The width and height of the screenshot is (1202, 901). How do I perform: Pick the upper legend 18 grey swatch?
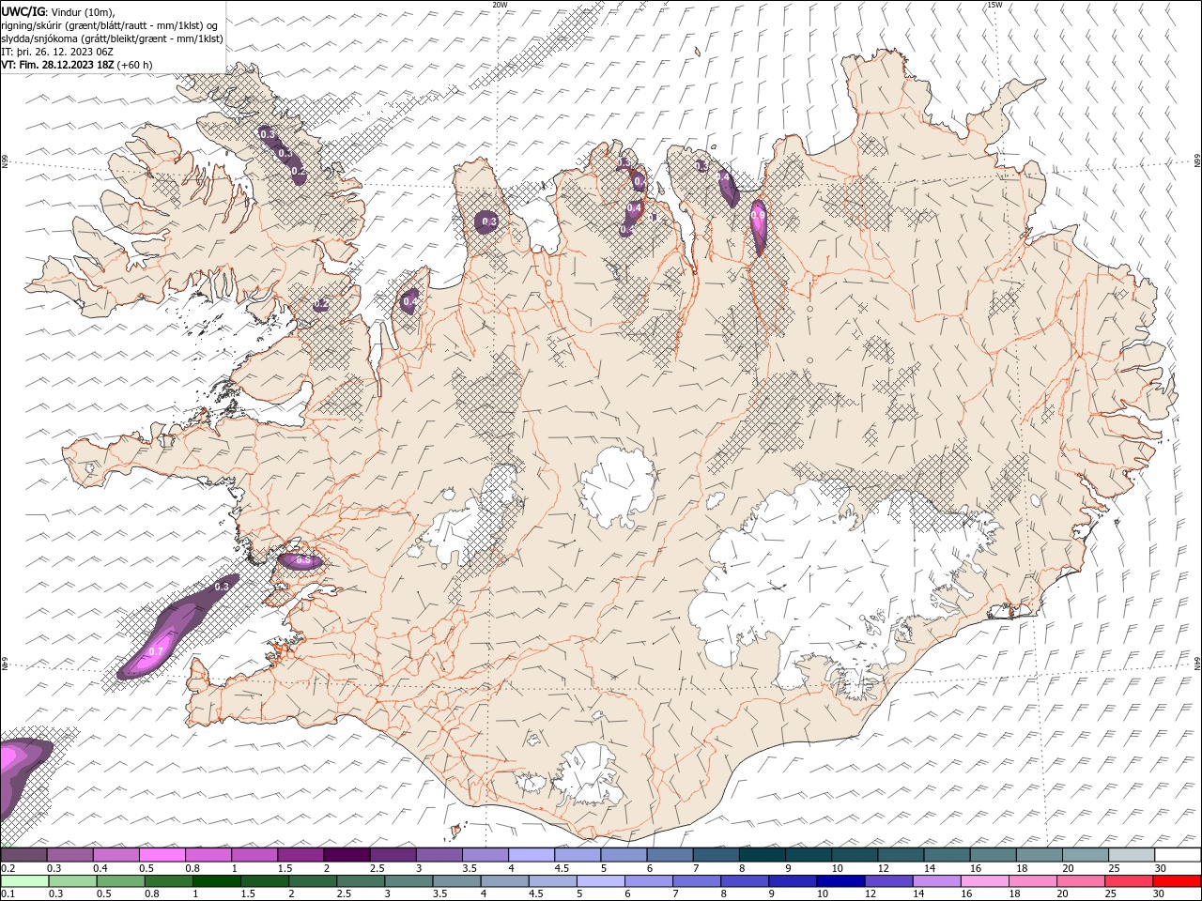pyautogui.click(x=1038, y=855)
